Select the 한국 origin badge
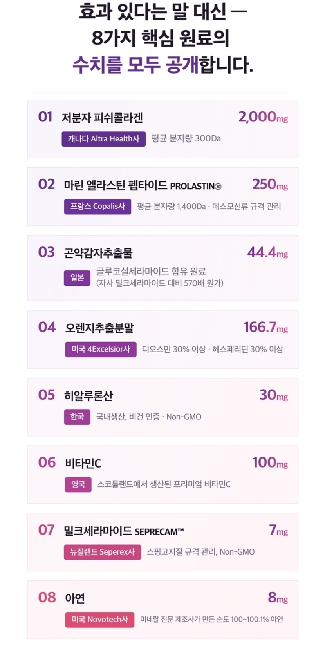Viewport: 325px width, 647px height. (x=77, y=417)
